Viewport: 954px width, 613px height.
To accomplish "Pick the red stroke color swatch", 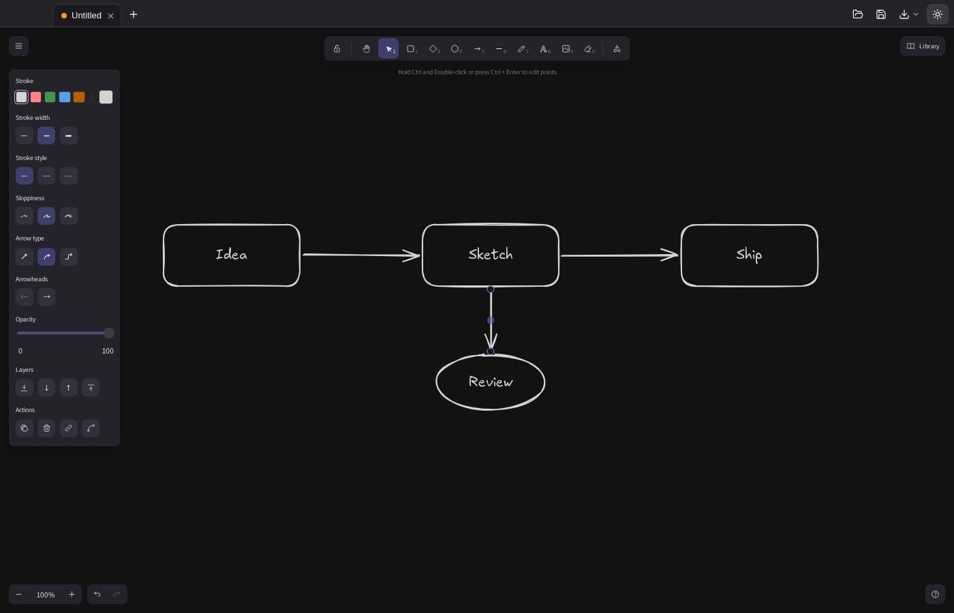I will 36,97.
